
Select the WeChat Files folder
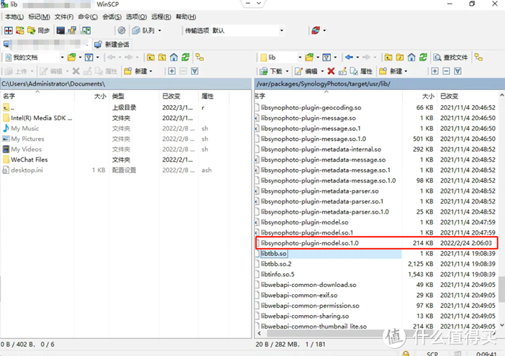[29, 160]
